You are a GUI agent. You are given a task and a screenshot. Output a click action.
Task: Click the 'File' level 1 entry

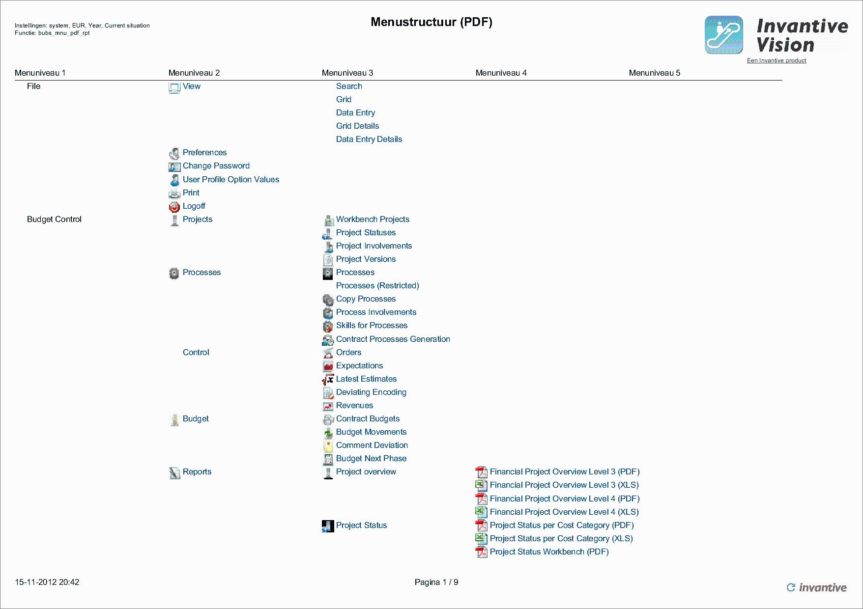pos(33,86)
